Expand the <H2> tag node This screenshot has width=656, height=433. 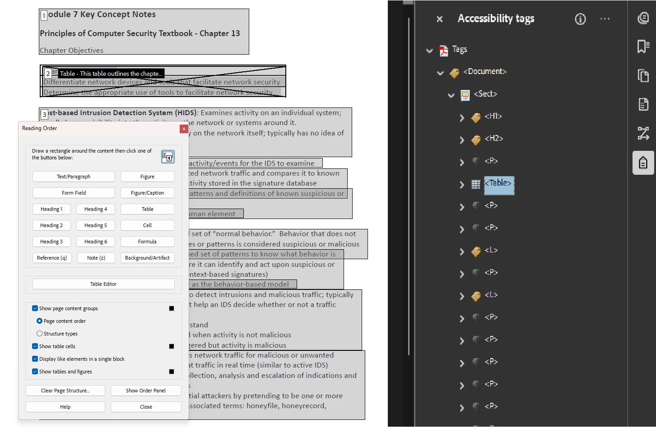pos(461,140)
